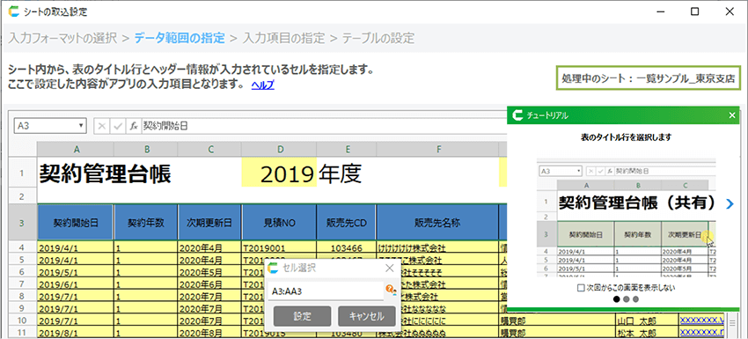Select the データ範囲の指定 step
The image size is (748, 339).
click(x=180, y=38)
